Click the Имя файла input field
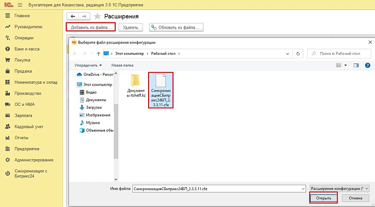 (218, 188)
